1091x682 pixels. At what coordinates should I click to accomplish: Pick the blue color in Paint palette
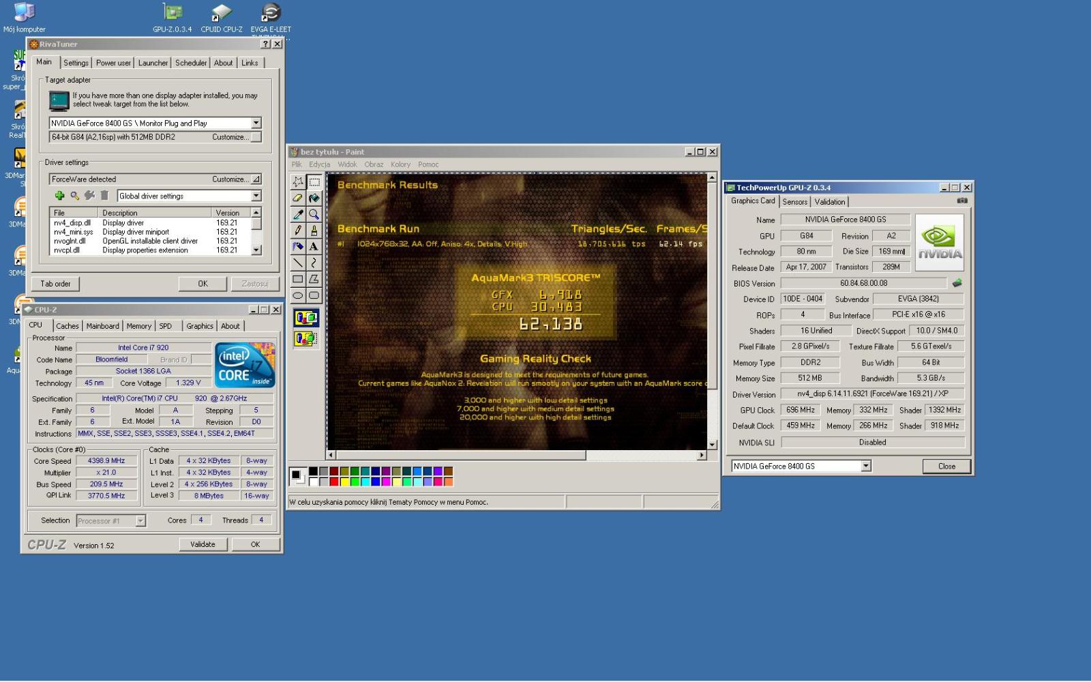pyautogui.click(x=376, y=482)
